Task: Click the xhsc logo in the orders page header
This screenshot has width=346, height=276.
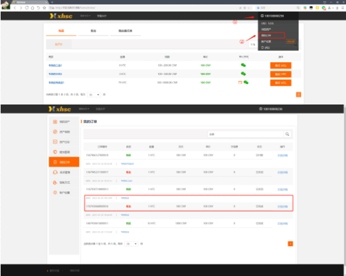Action: tap(60, 109)
